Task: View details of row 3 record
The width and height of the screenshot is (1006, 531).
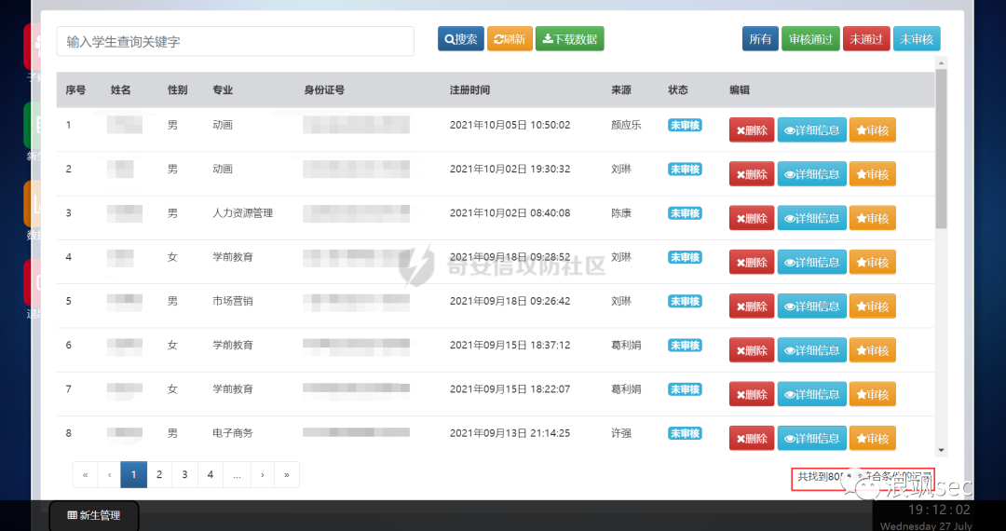Action: point(811,218)
